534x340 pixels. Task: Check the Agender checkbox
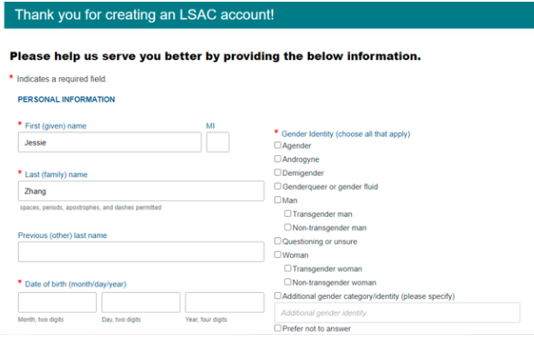(x=278, y=145)
